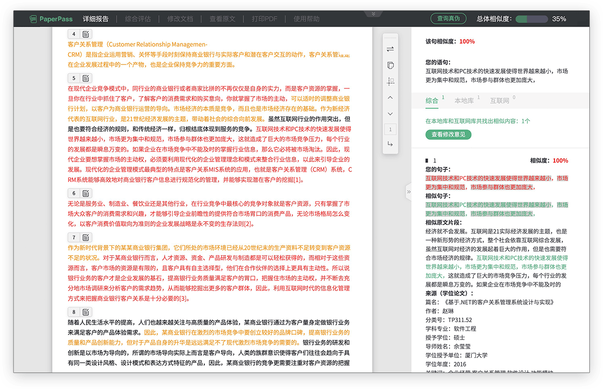Image resolution: width=603 pixels, height=389 pixels.
Task: Click the overall similarity progress bar
Action: [531, 19]
